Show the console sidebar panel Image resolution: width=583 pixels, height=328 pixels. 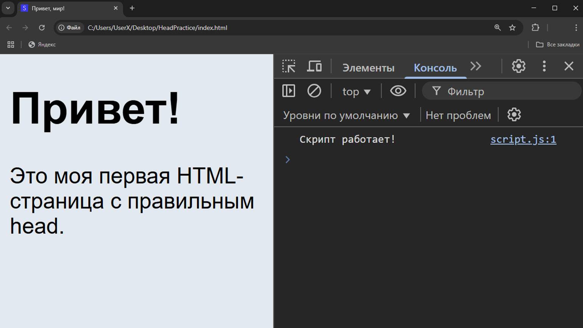pos(289,91)
